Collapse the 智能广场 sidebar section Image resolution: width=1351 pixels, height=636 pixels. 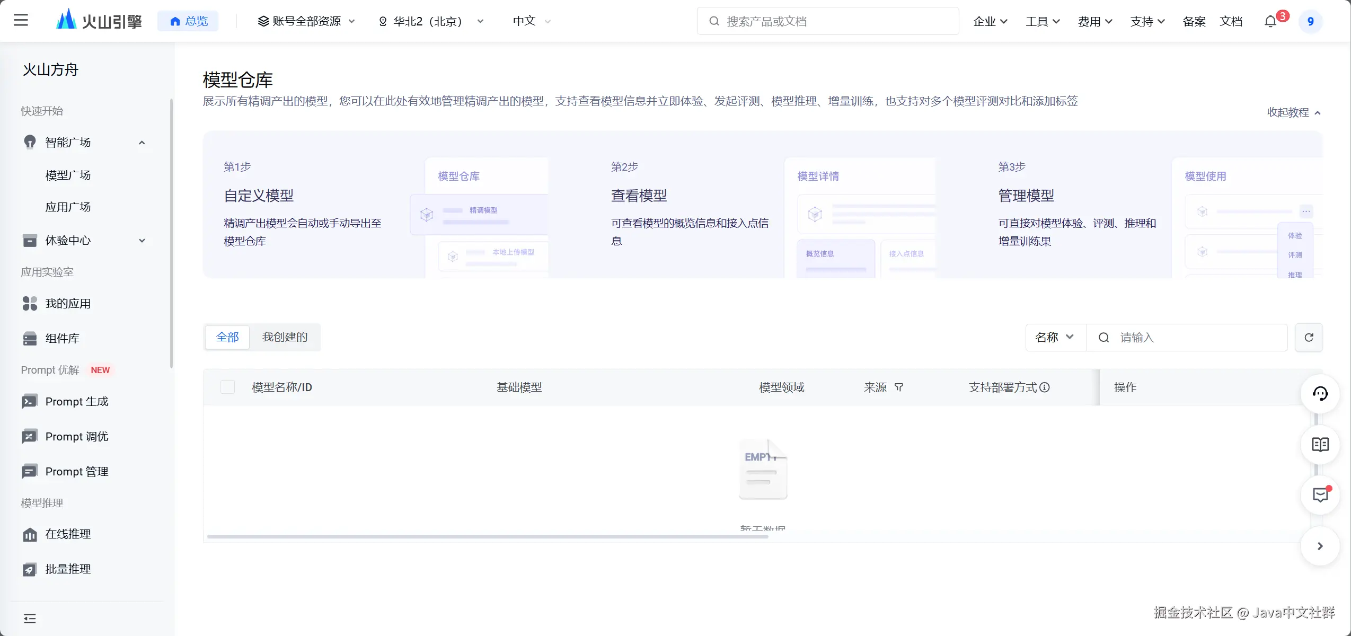tap(142, 143)
